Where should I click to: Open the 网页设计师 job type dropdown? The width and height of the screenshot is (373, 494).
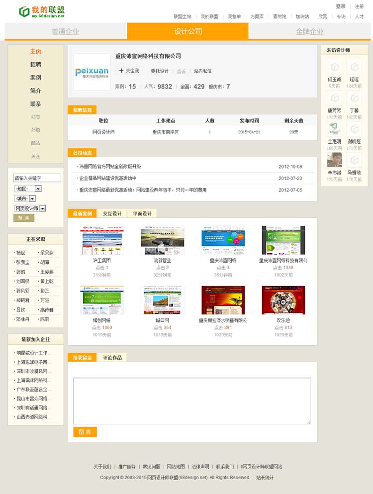click(x=42, y=208)
